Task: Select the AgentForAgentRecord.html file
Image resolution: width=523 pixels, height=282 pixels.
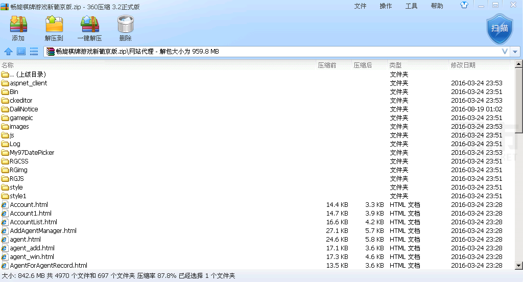Action: (257, 265)
